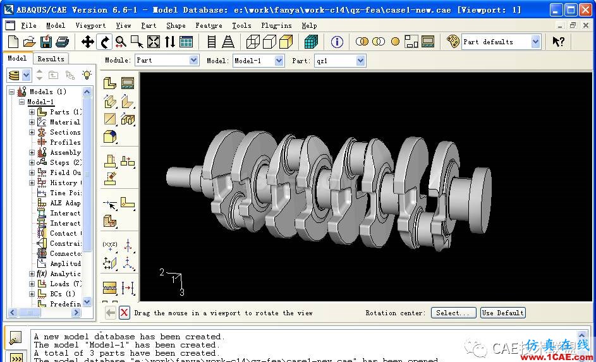Click the Cycle Views arrows icon

tap(170, 42)
